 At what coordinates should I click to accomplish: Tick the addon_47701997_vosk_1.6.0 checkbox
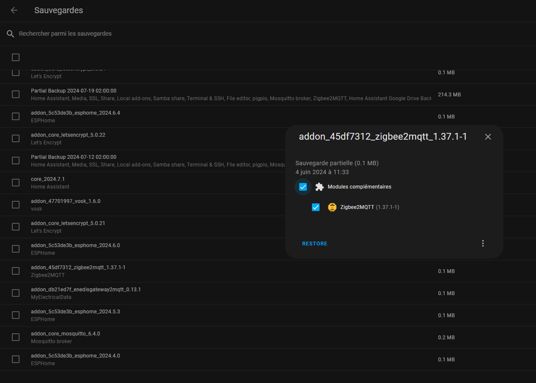point(16,205)
